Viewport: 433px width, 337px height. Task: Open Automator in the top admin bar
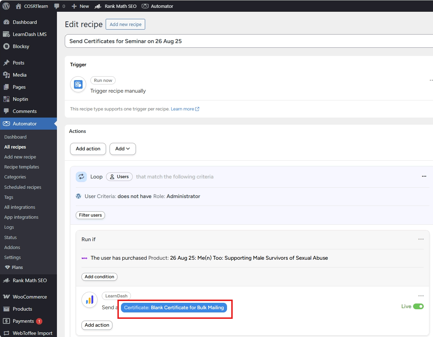pyautogui.click(x=158, y=6)
